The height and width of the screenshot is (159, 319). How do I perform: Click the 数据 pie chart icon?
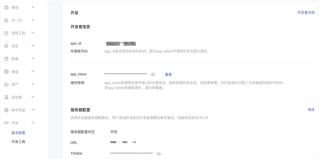pos(6,59)
